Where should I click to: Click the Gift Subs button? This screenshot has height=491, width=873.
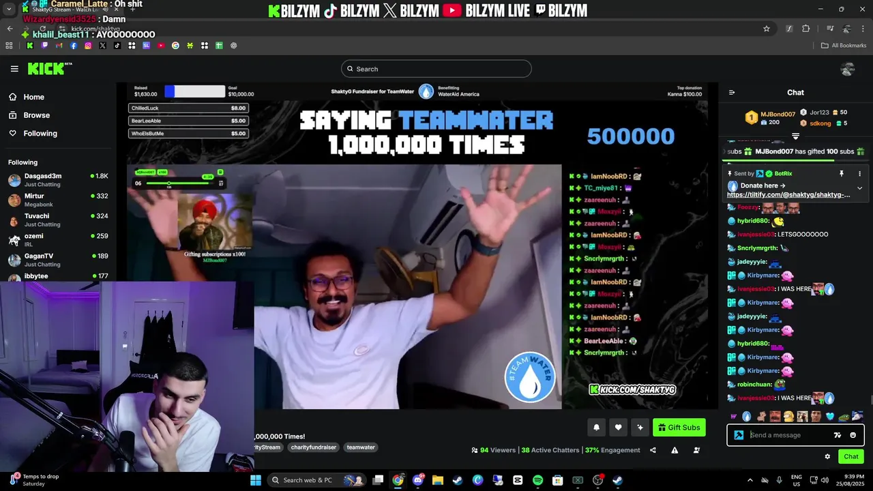tap(679, 428)
